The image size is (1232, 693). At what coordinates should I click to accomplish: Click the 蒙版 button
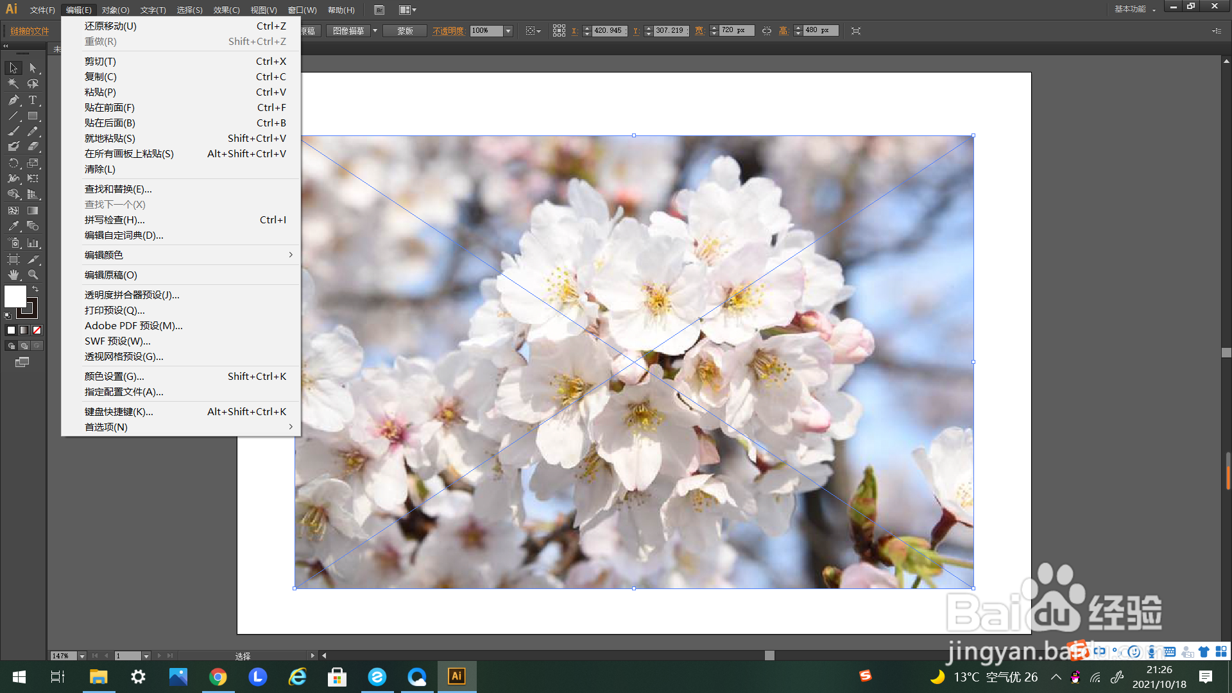click(x=405, y=31)
